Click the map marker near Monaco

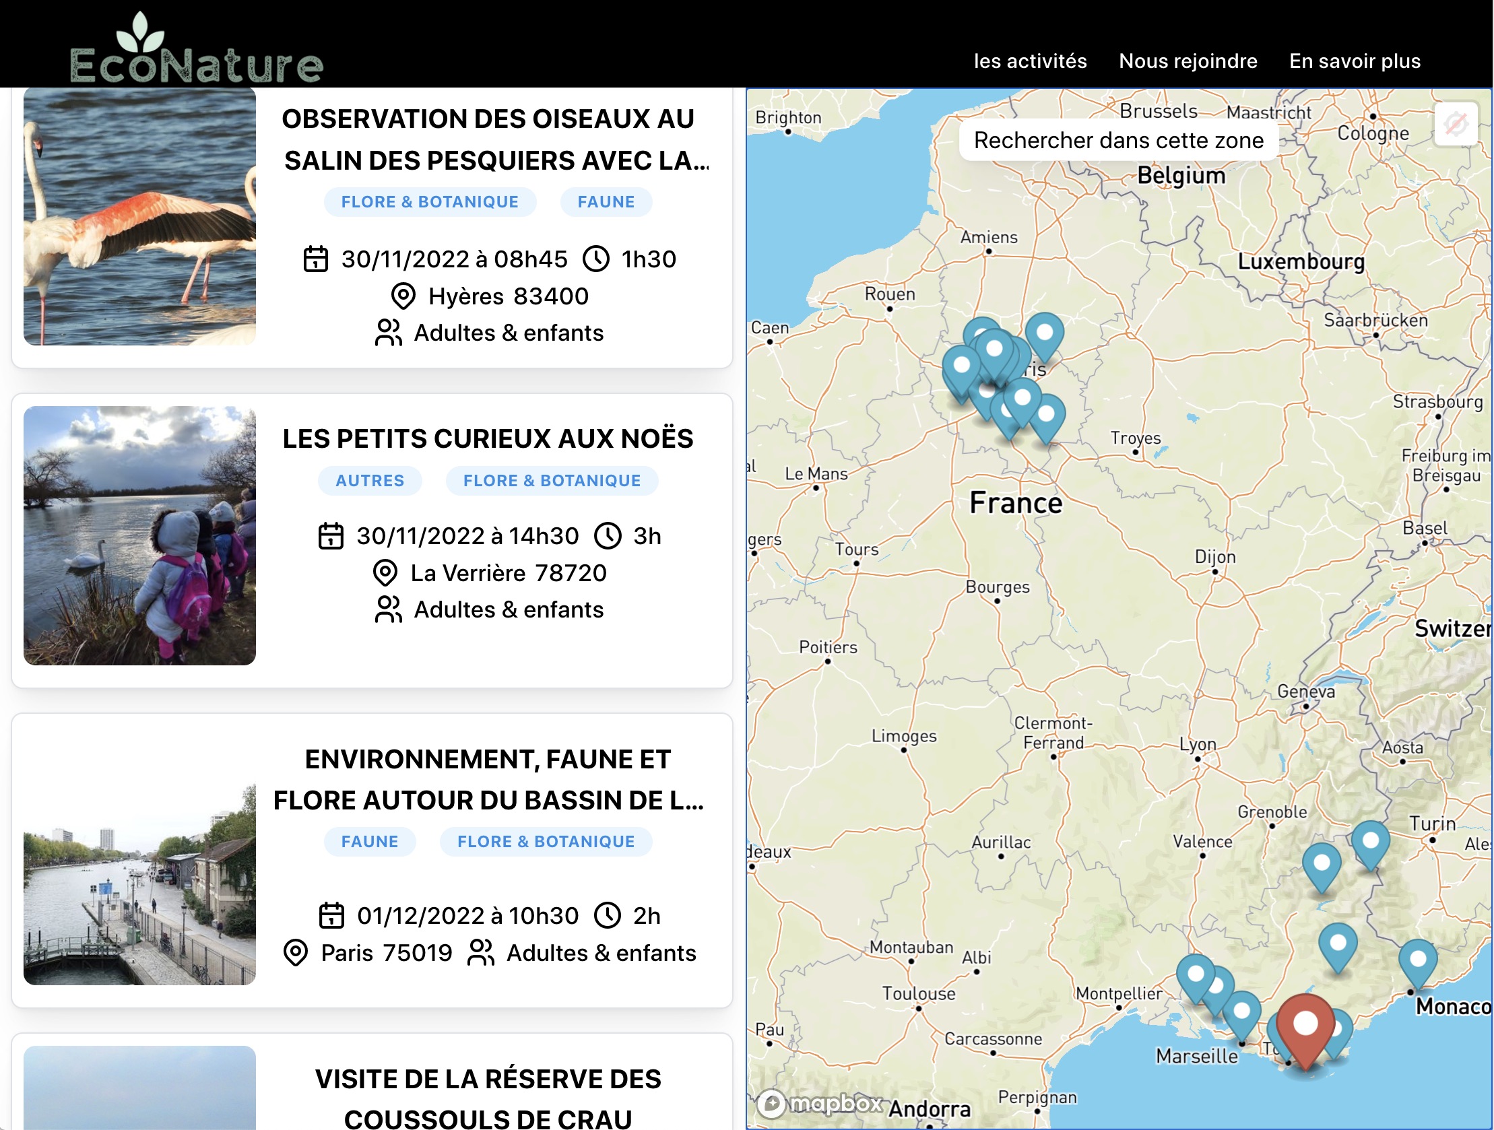coord(1418,964)
